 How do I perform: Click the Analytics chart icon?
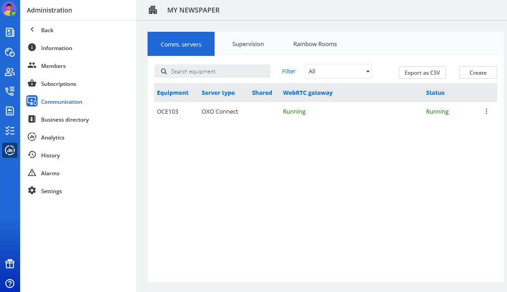pos(32,137)
